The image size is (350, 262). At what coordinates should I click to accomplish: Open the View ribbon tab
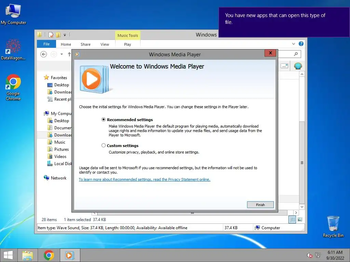[105, 44]
